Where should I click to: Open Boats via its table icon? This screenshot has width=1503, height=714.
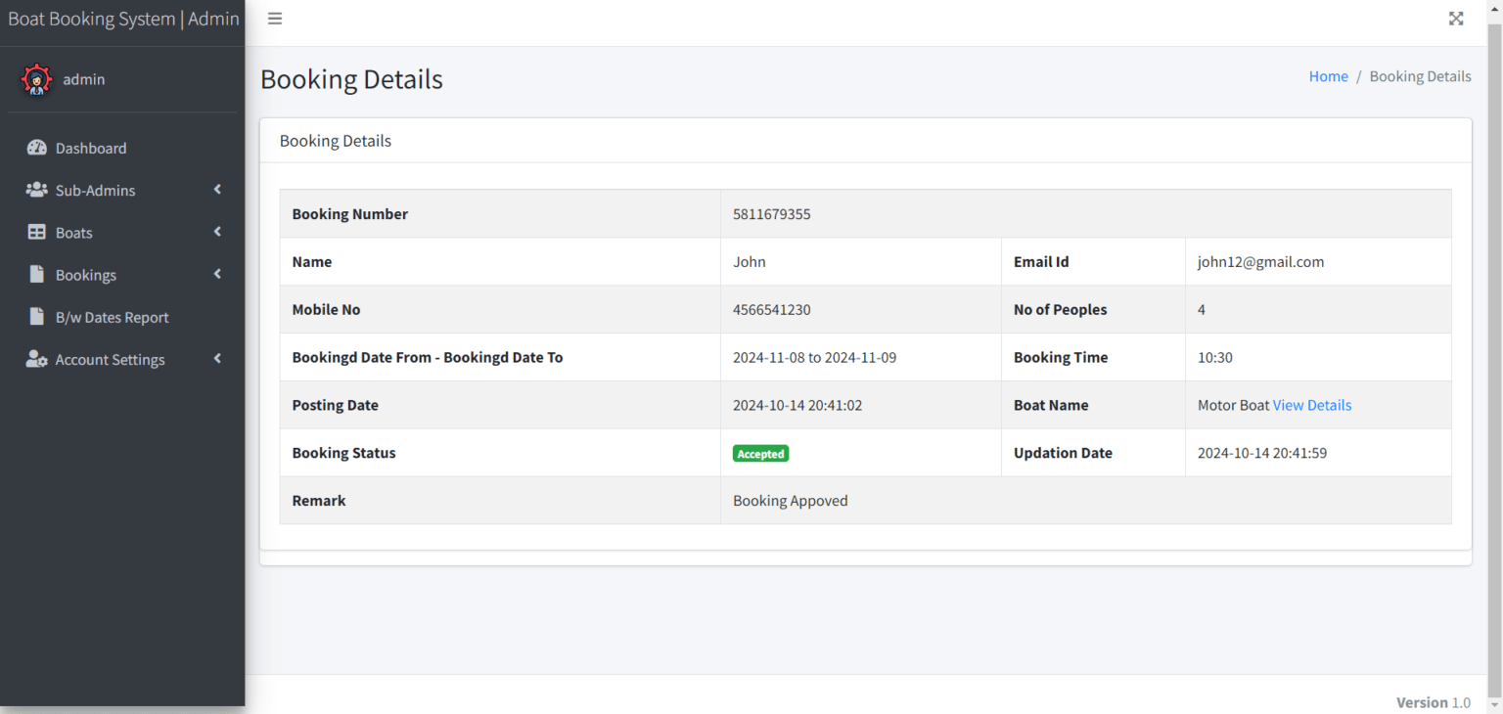click(35, 232)
